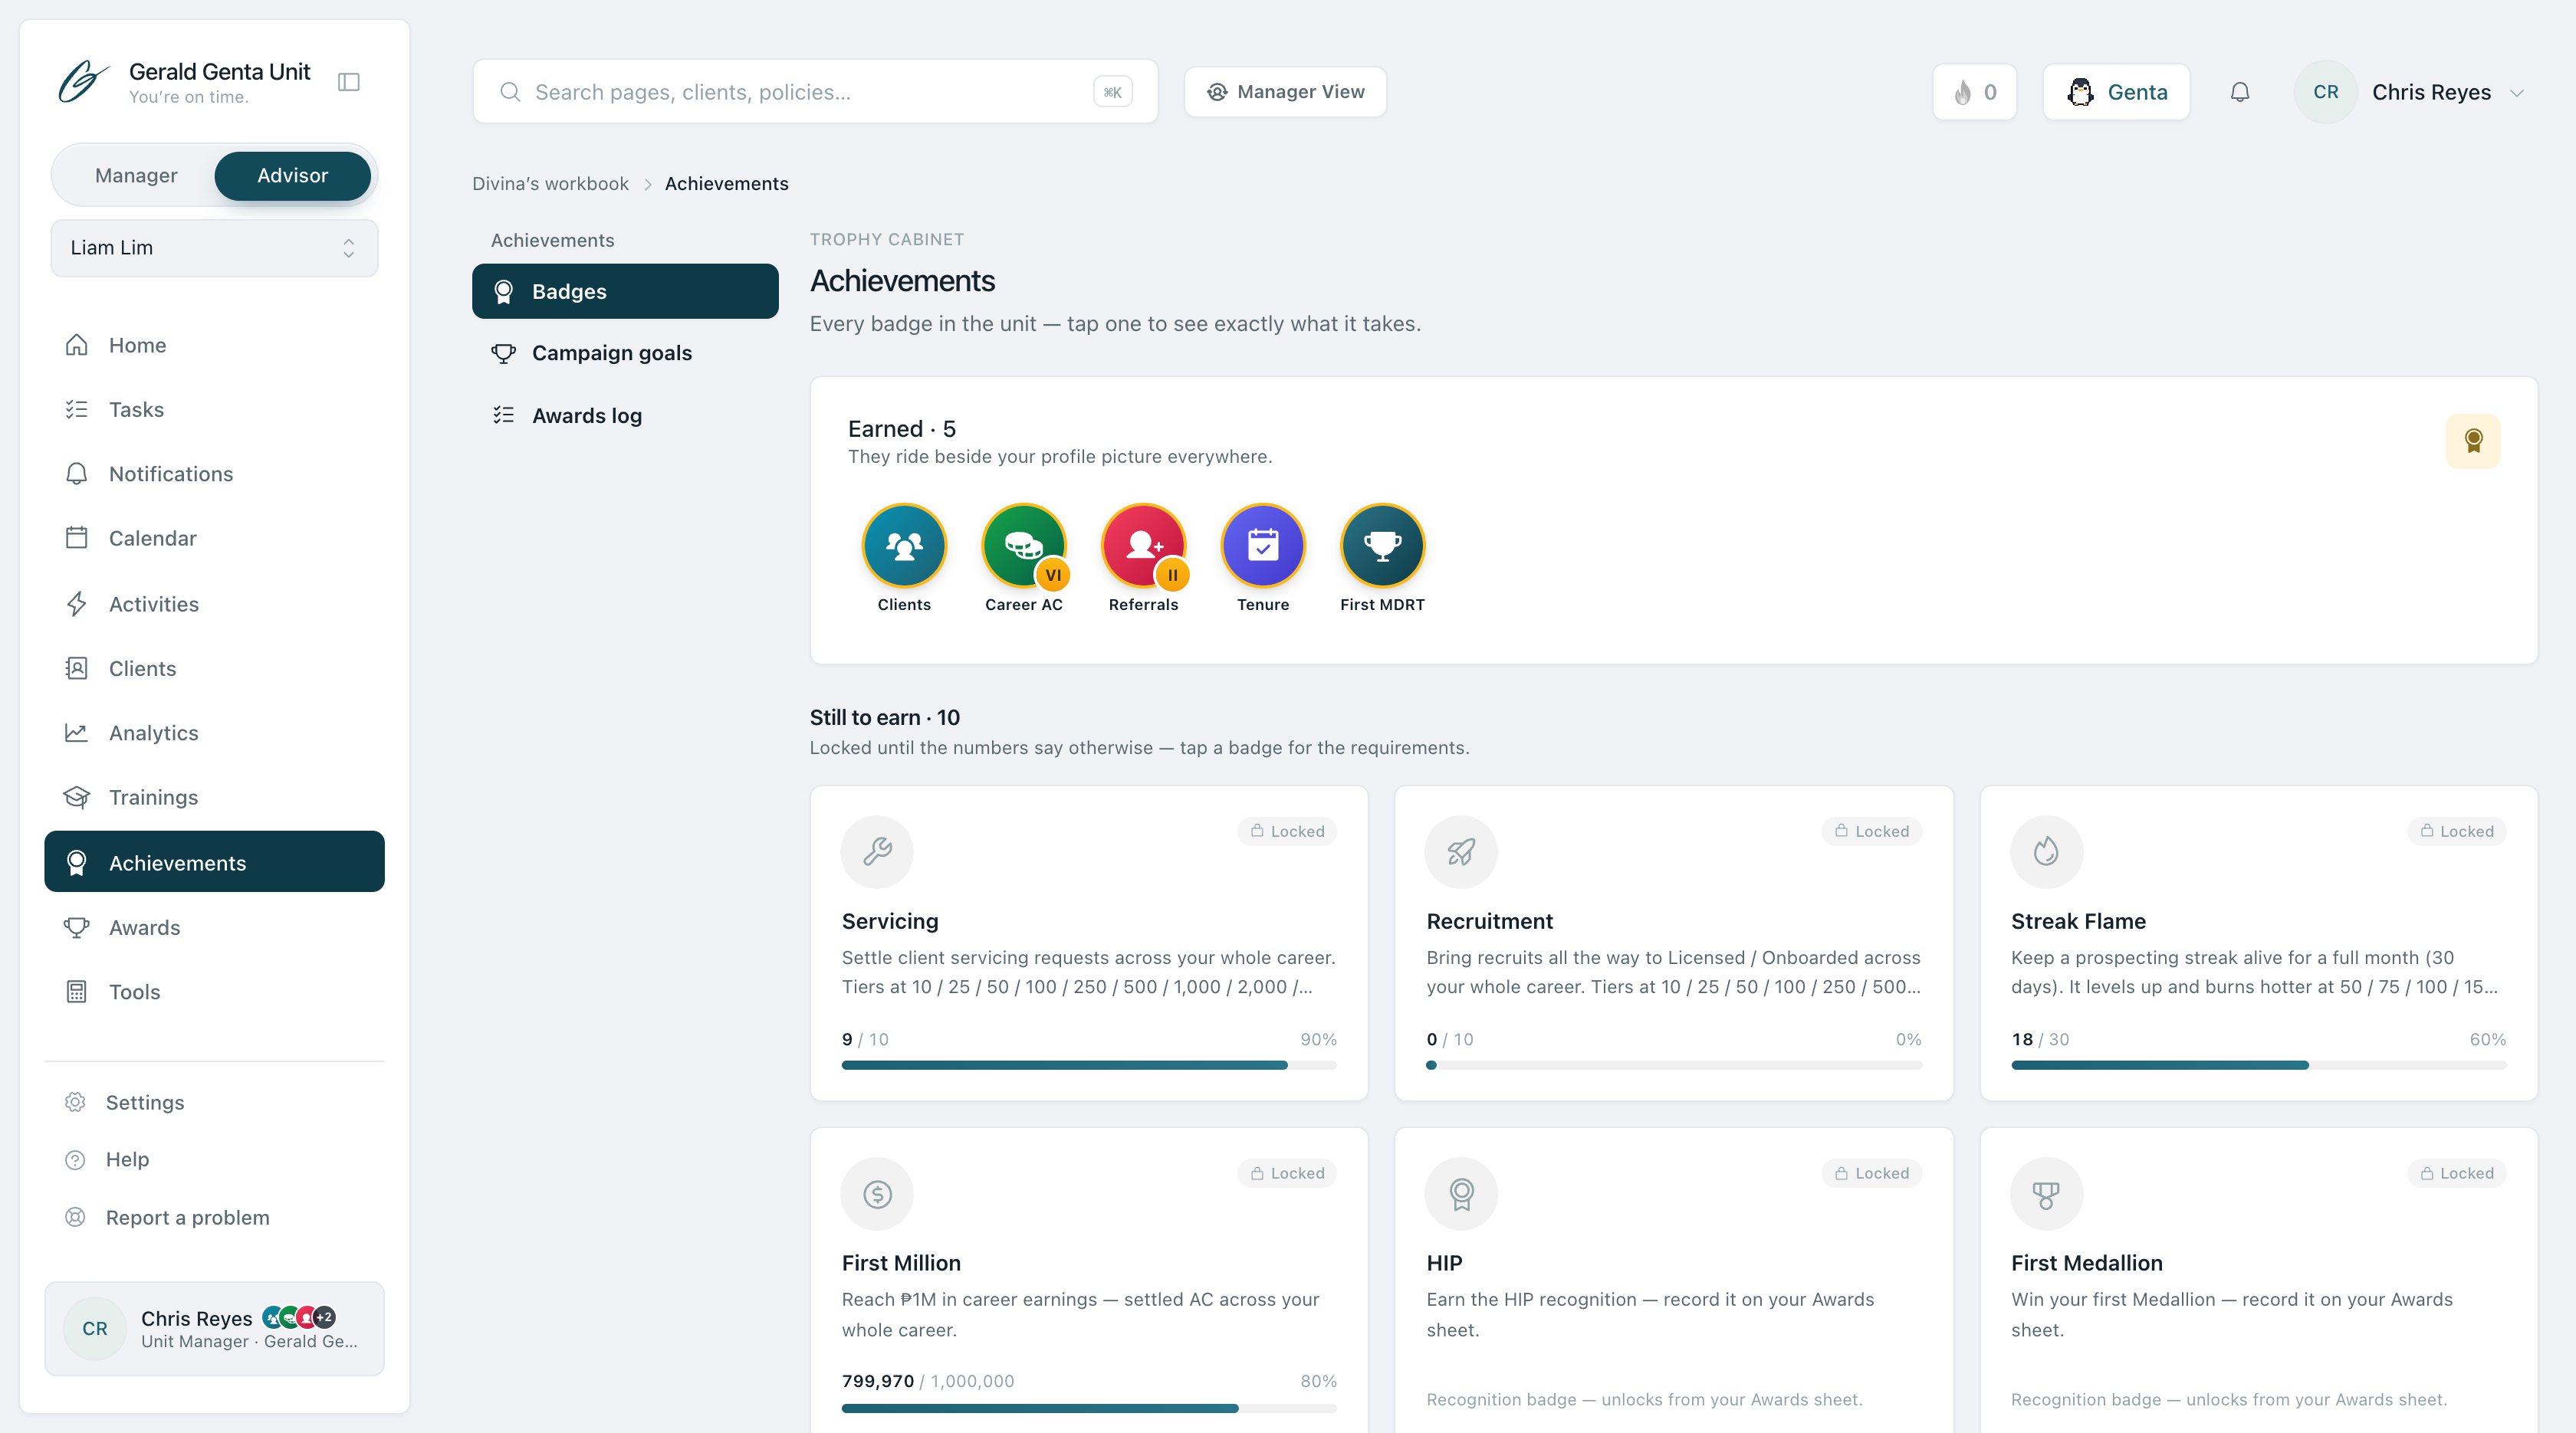Open Settings in sidebar
2576x1433 pixels.
[x=214, y=1102]
